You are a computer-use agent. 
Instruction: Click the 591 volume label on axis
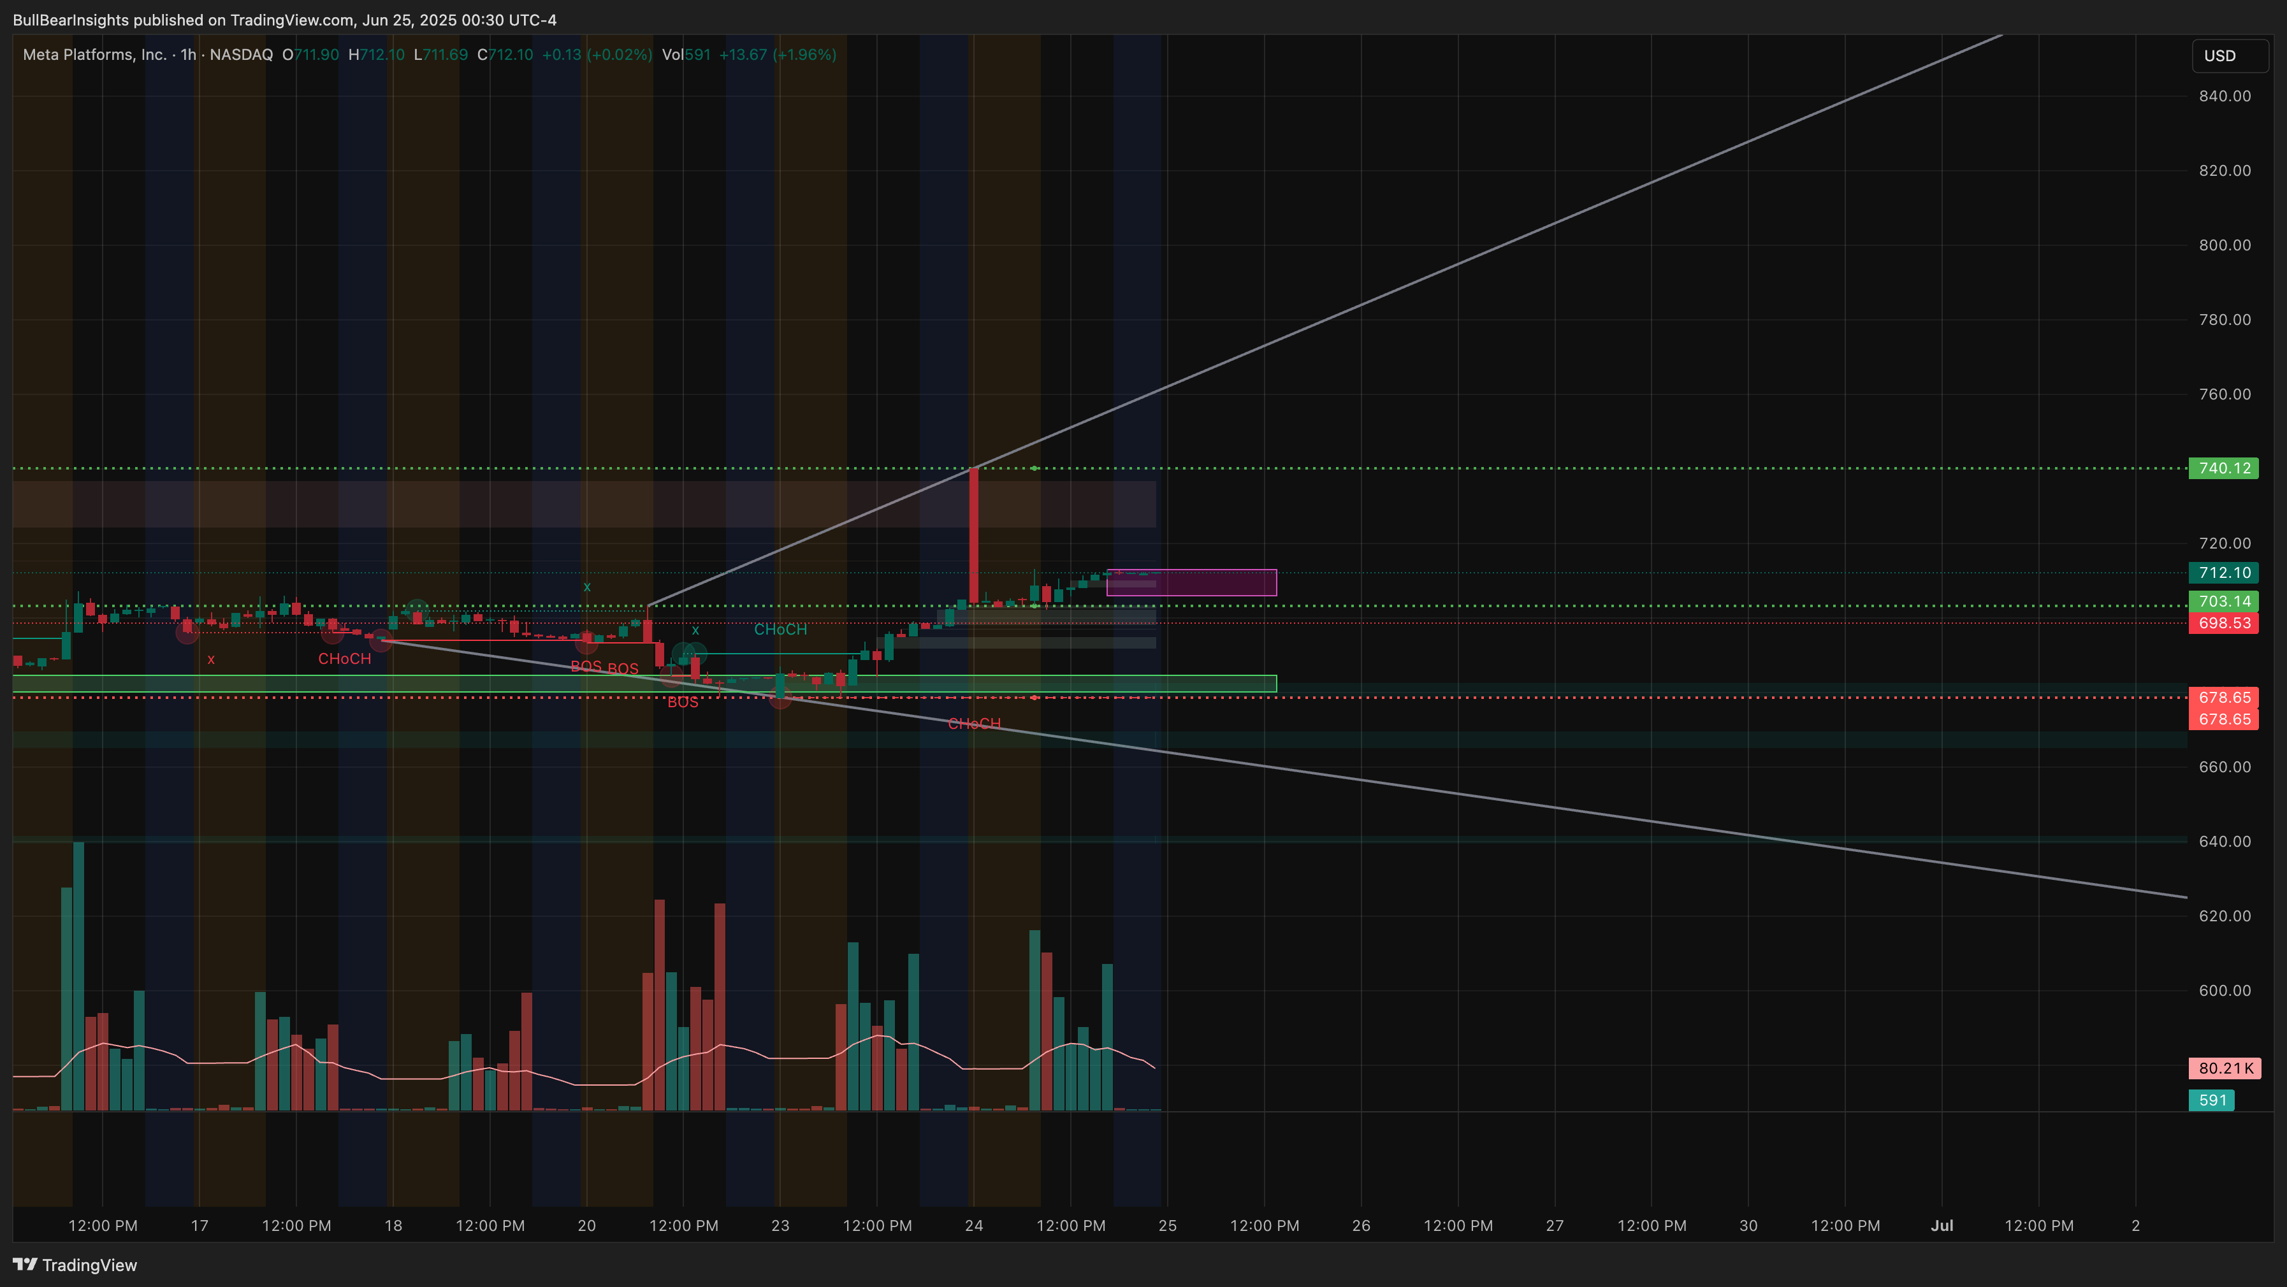coord(2212,1100)
